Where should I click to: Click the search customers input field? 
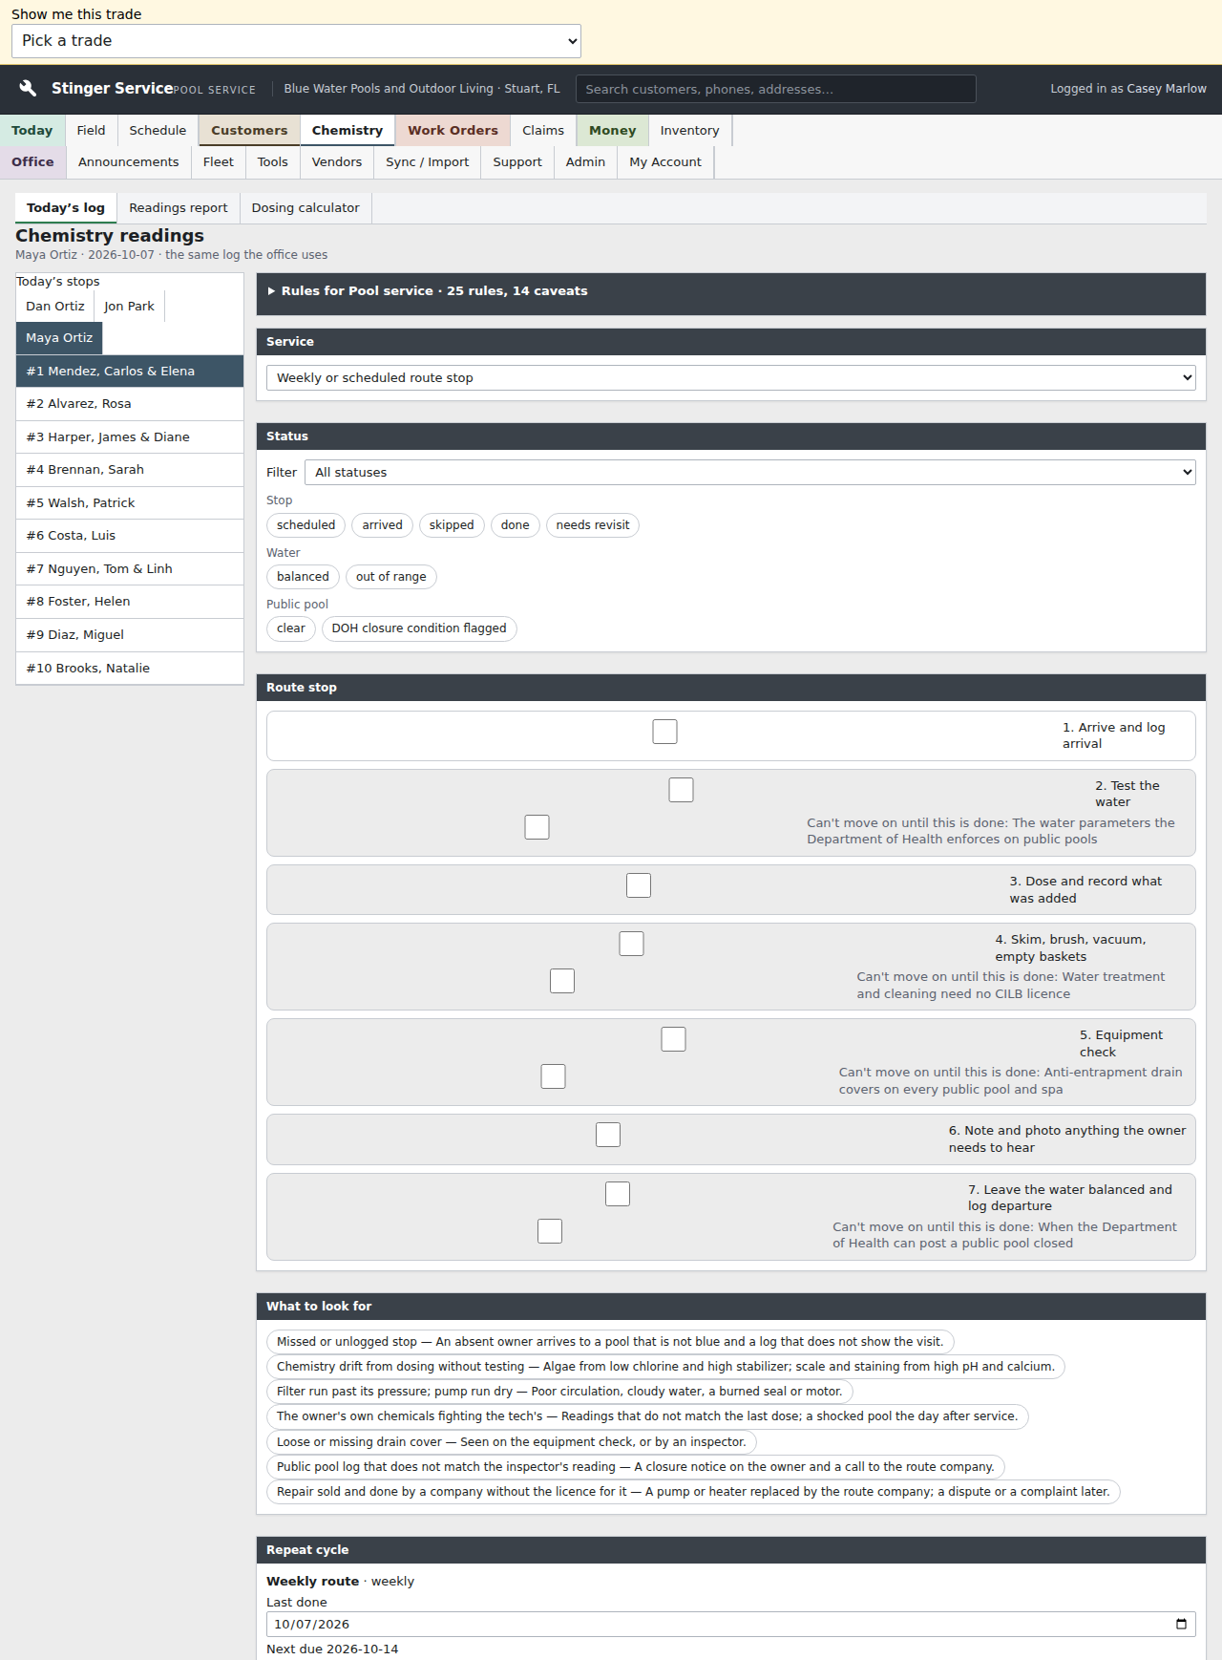[776, 89]
